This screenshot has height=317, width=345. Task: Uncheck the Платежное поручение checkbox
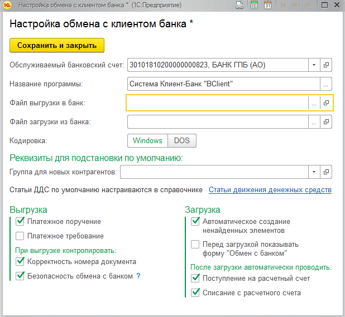coord(20,222)
